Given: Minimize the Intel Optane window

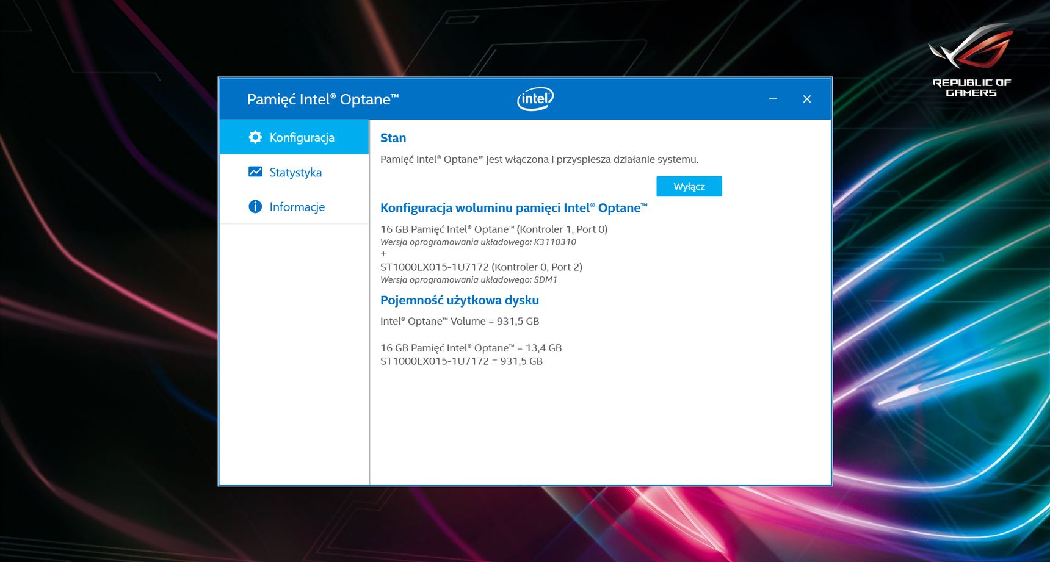Looking at the screenshot, I should (773, 99).
